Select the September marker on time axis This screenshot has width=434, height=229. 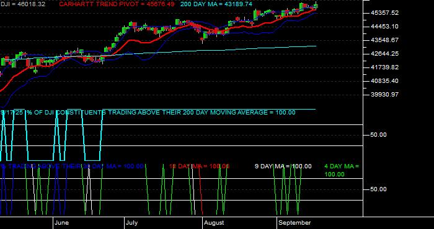pos(294,223)
